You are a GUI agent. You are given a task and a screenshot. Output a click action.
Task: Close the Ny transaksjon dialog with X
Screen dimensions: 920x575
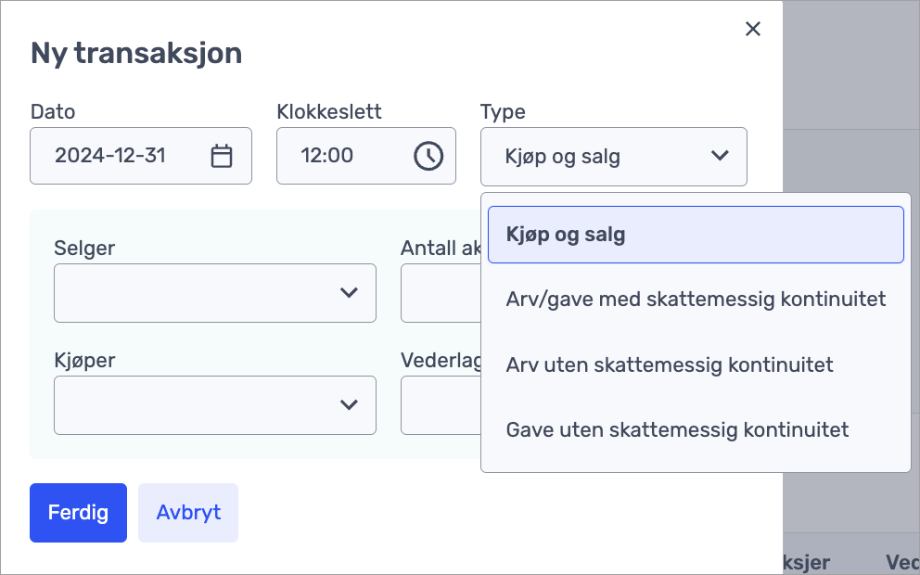click(x=753, y=29)
